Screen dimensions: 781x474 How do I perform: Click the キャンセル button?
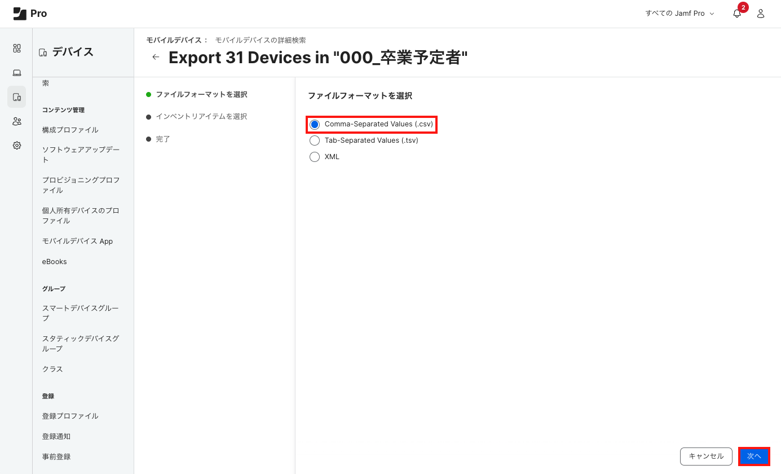pyautogui.click(x=706, y=456)
